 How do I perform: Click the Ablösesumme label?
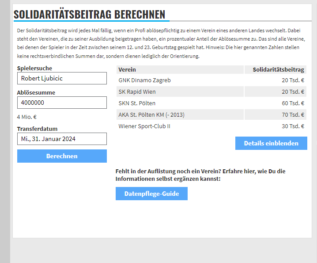coord(36,93)
